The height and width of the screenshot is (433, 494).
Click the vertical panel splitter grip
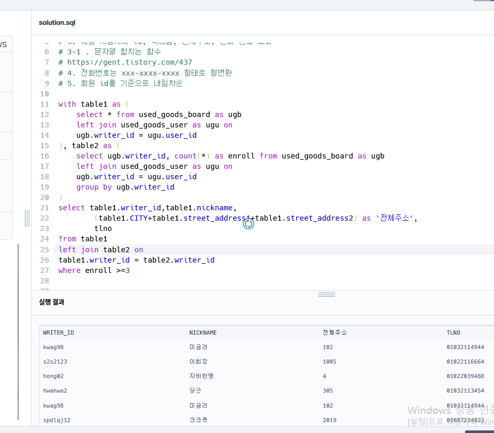pyautogui.click(x=27, y=218)
